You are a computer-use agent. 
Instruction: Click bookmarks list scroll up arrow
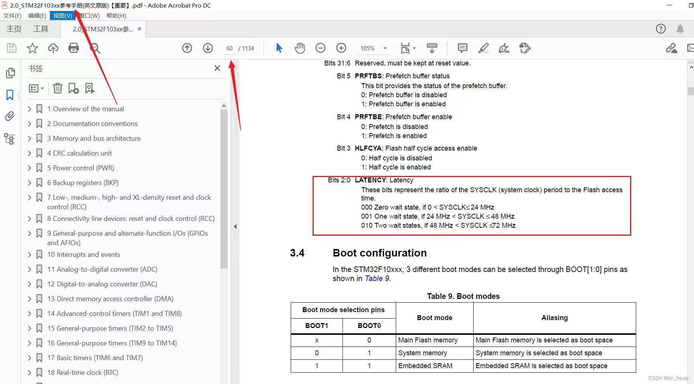(224, 106)
